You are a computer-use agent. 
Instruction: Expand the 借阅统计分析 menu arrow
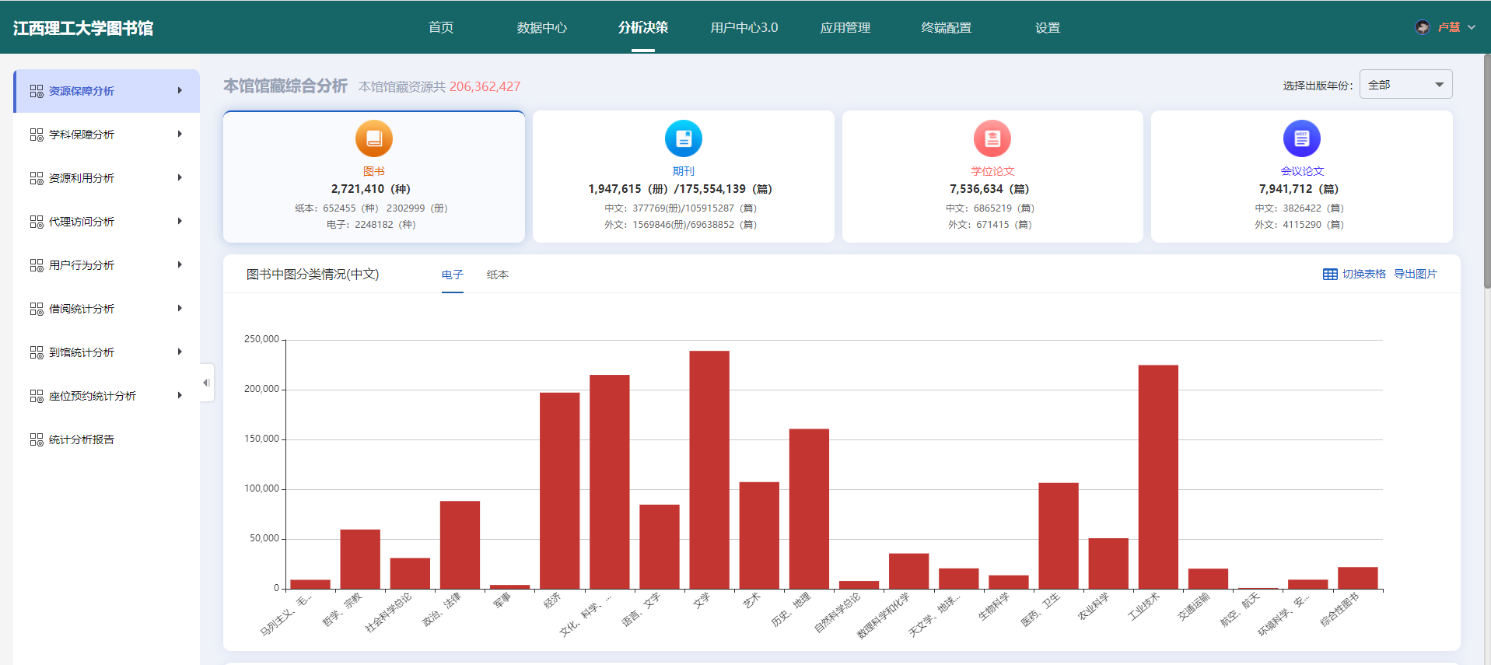[x=180, y=309]
